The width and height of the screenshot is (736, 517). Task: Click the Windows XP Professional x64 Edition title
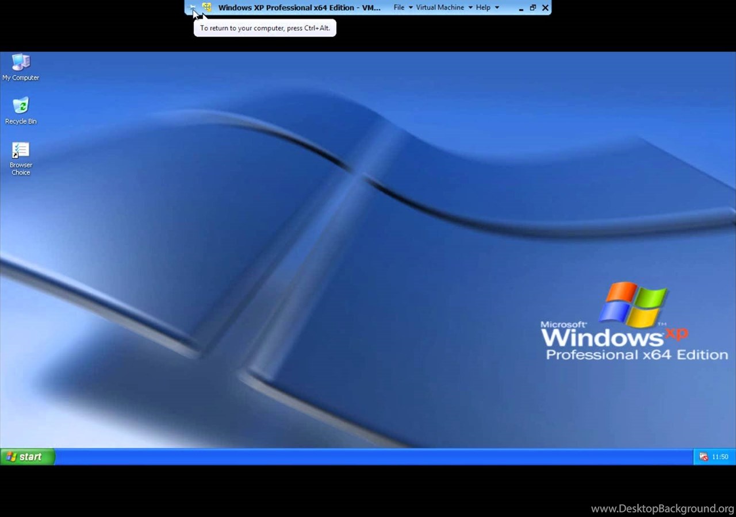click(x=299, y=7)
